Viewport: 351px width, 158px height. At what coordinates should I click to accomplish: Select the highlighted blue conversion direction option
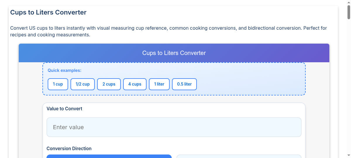[109, 156]
